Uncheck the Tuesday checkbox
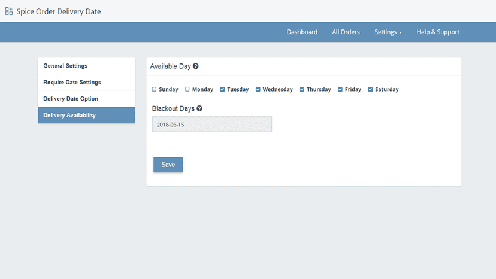 pyautogui.click(x=222, y=89)
